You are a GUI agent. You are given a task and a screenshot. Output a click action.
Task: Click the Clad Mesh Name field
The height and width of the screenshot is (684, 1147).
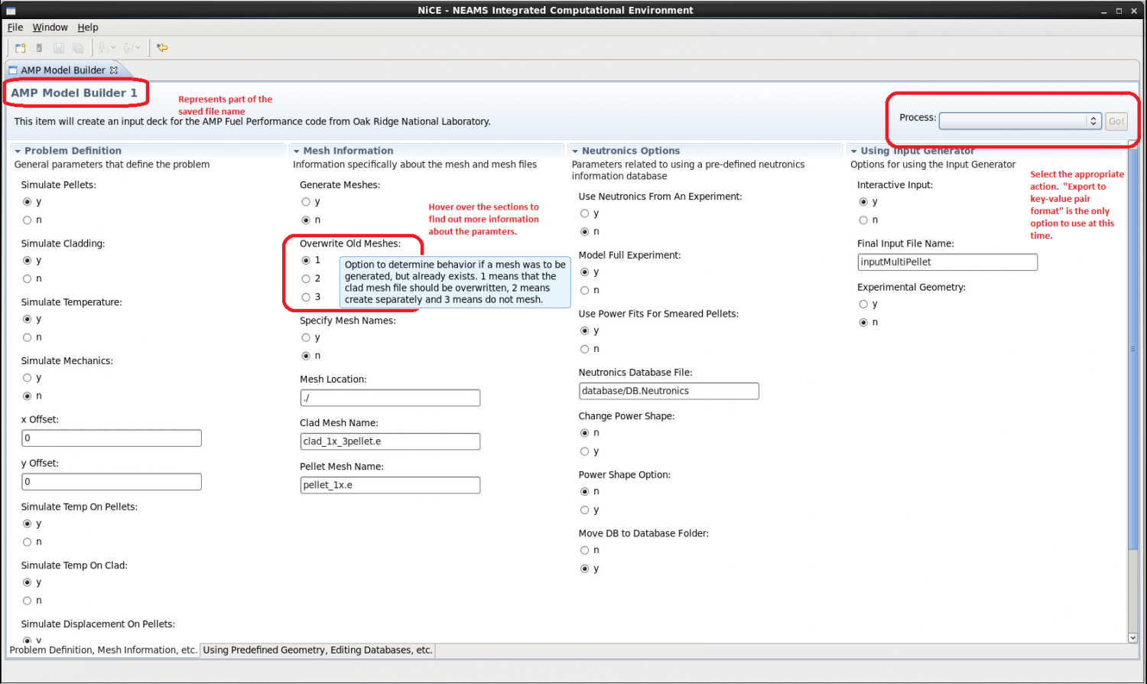pyautogui.click(x=390, y=441)
